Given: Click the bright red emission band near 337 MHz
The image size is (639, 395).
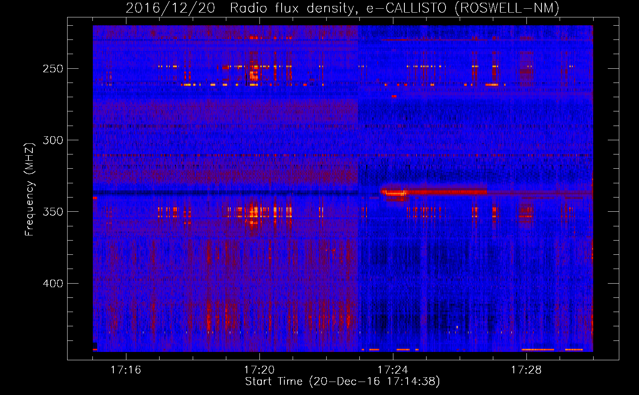Looking at the screenshot, I should point(434,192).
